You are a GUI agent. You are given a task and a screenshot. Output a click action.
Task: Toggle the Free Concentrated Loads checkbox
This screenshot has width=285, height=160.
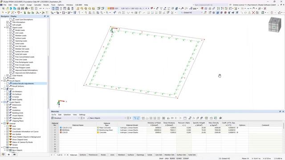[10, 57]
